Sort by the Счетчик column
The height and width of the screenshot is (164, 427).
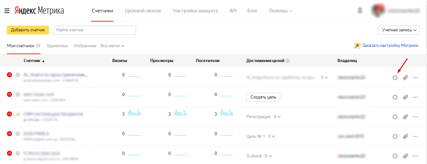point(34,61)
